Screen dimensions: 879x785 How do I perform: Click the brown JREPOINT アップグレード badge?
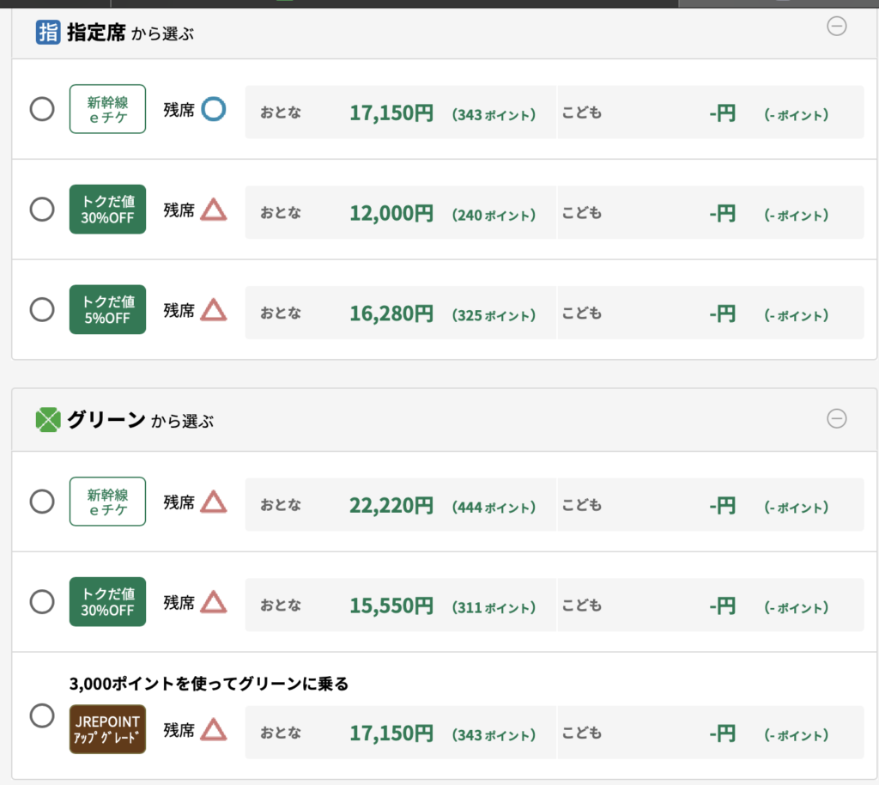pos(107,729)
